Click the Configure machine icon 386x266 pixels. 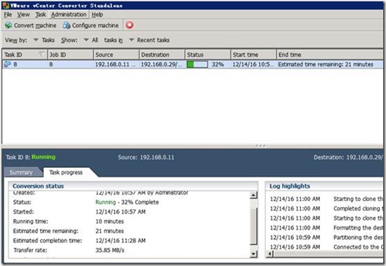coord(67,25)
